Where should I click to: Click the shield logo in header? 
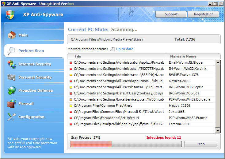point(10,14)
